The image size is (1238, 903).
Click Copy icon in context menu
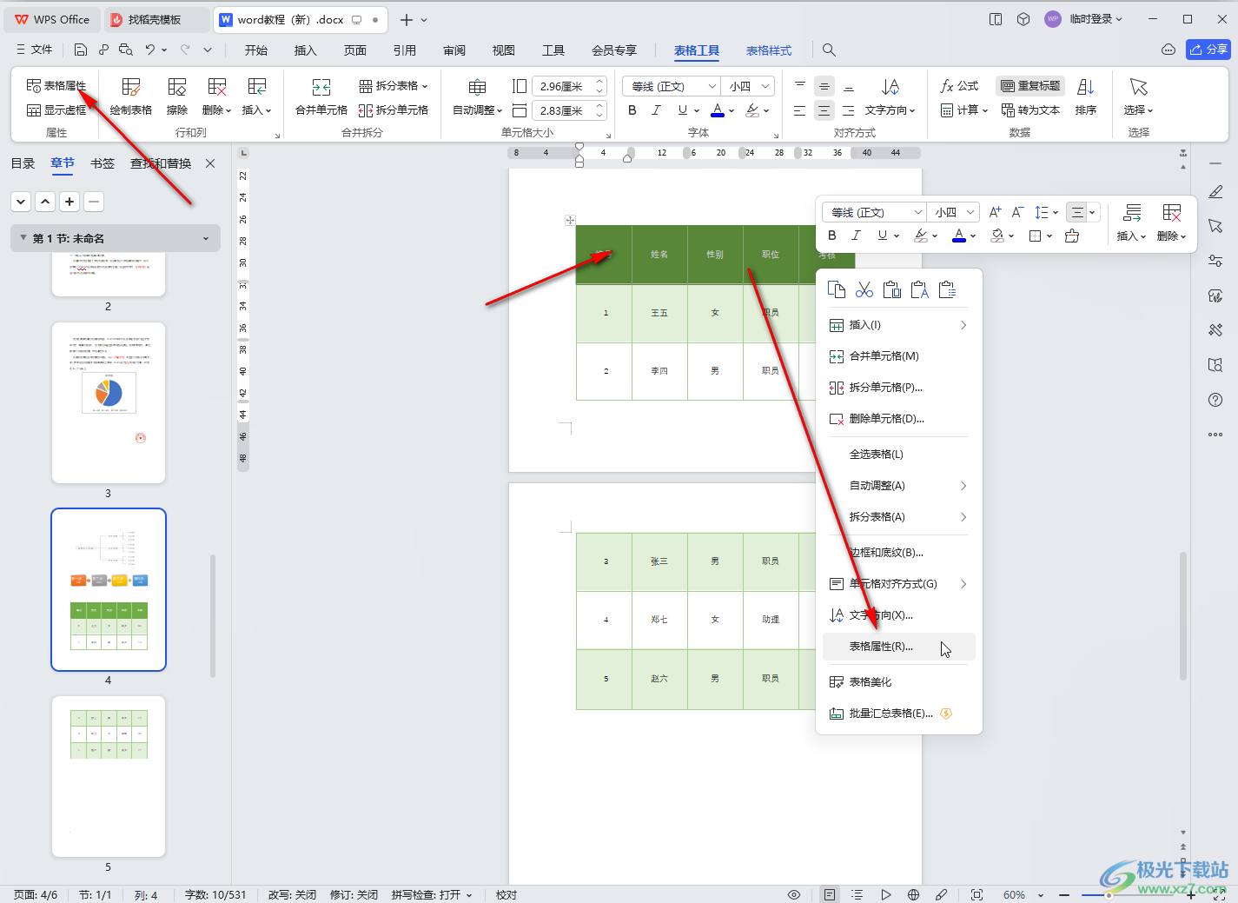pyautogui.click(x=837, y=289)
